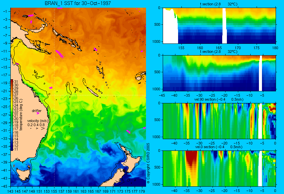This screenshot has width=284, height=194.
Task: Click the 1000 depth label on vel.0 section
Action: coord(156,184)
